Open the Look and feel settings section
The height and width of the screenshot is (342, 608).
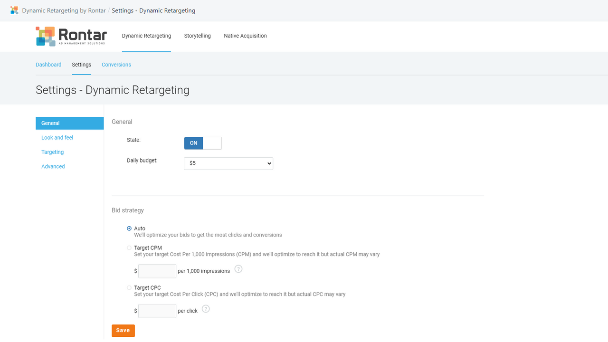coord(57,137)
